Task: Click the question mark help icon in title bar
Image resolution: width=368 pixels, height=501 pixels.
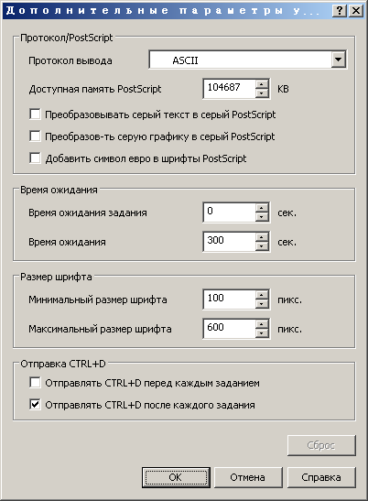Action: click(x=340, y=11)
